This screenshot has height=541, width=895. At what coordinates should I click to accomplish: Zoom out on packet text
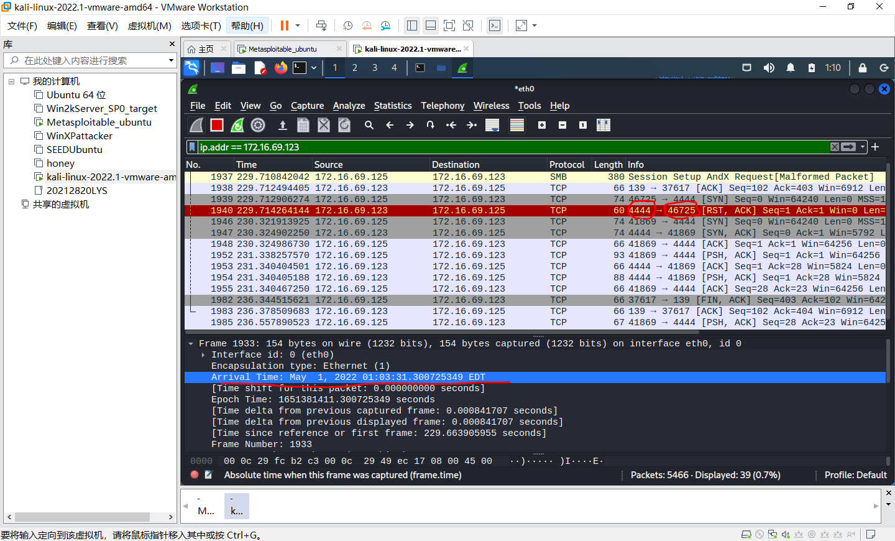click(x=562, y=125)
